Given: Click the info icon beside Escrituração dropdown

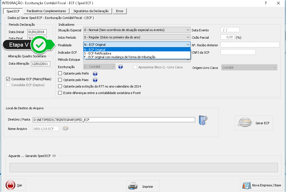Looking at the screenshot, I should point(121,67).
